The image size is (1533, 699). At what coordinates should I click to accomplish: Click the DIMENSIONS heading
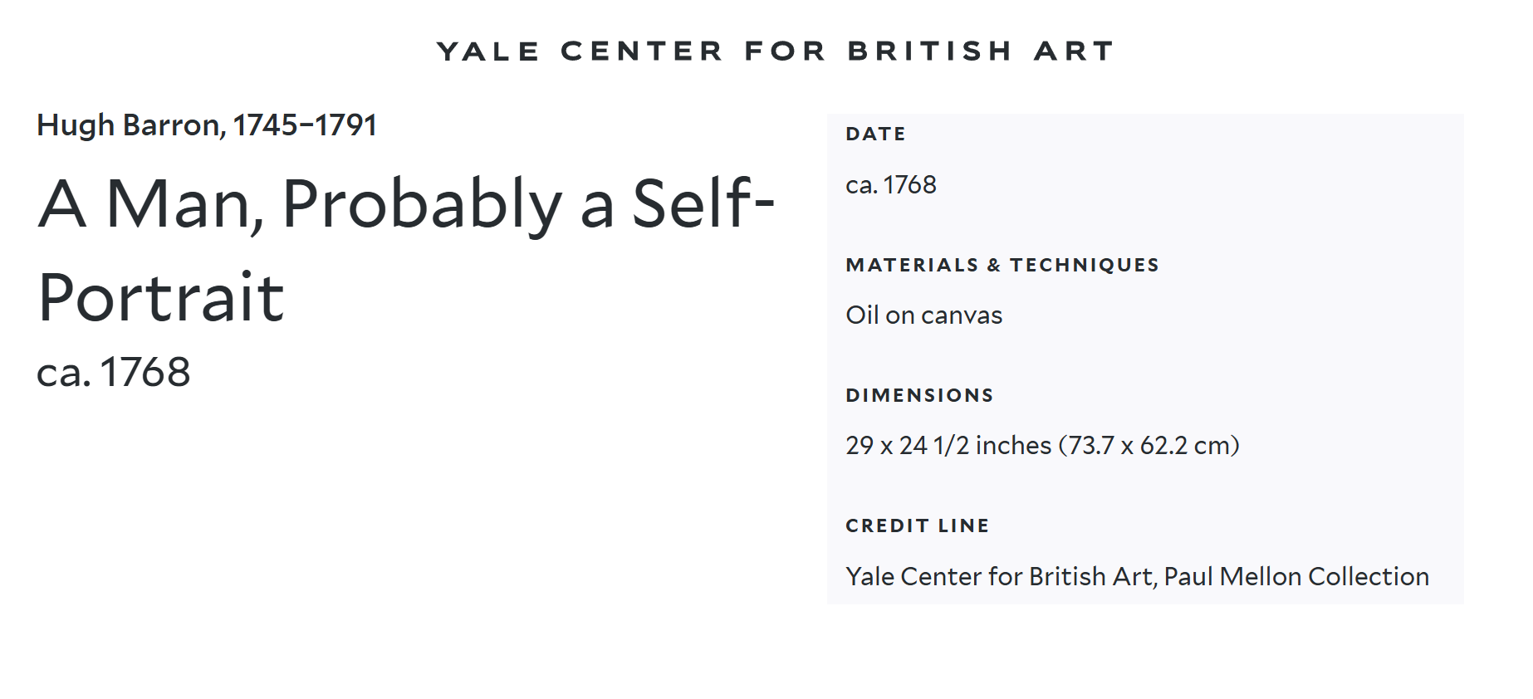click(919, 396)
